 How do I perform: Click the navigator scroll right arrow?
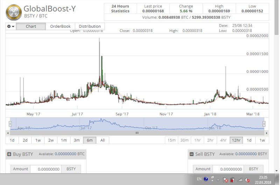pyautogui.click(x=266, y=133)
